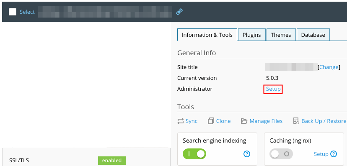Image resolution: width=347 pixels, height=166 pixels.
Task: Switch to the Information & Tools tab
Action: tap(207, 35)
